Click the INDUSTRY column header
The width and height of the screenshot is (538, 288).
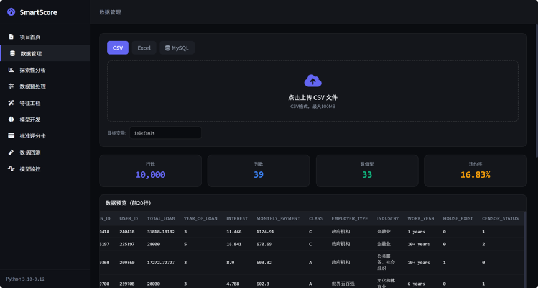(387, 218)
